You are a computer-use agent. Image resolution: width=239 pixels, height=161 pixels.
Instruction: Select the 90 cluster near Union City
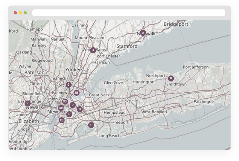[x=65, y=101]
